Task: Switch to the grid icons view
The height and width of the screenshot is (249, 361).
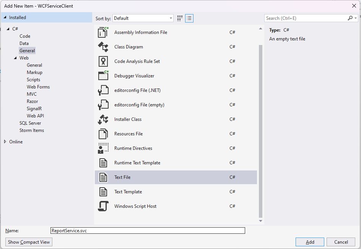Action: pyautogui.click(x=180, y=18)
